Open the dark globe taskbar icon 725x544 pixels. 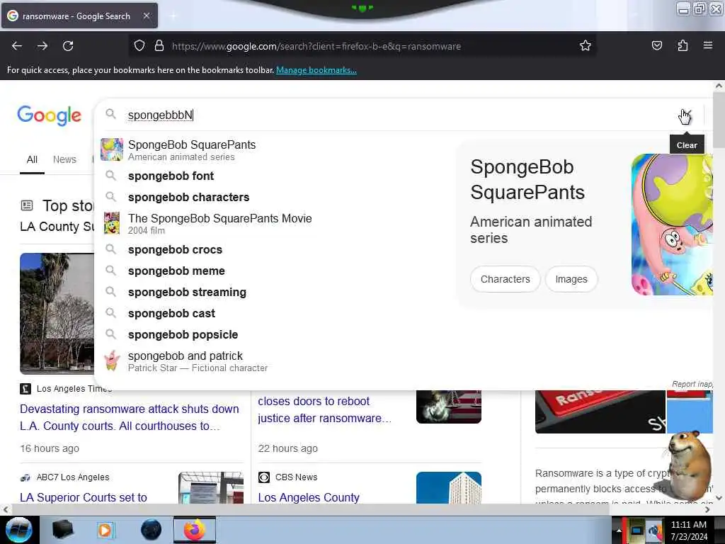click(152, 530)
